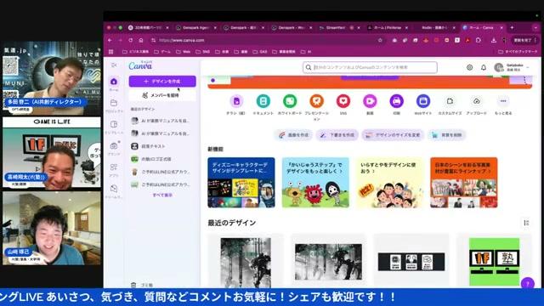This screenshot has height=306, width=544.
Task: Click the 下書きを作成 chip
Action: (x=337, y=135)
